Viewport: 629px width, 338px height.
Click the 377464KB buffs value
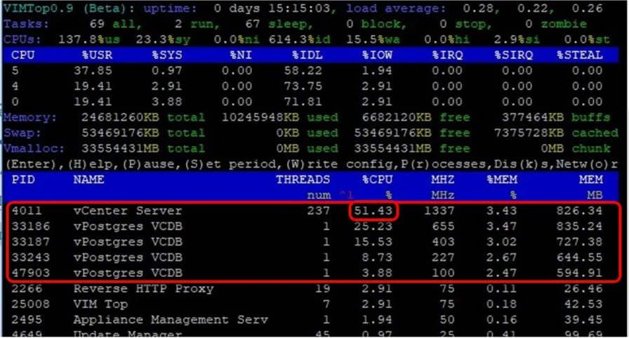coord(533,117)
